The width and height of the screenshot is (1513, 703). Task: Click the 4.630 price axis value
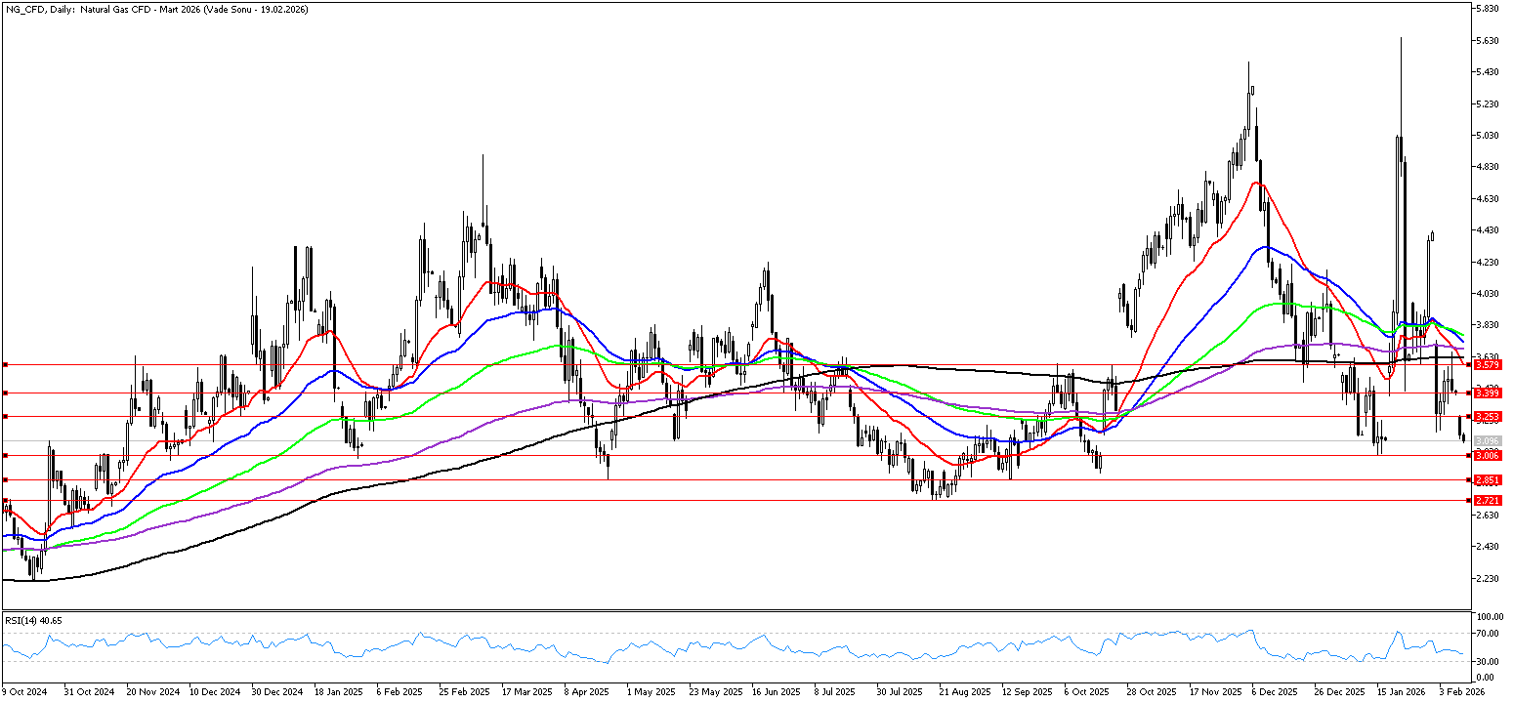coord(1490,199)
